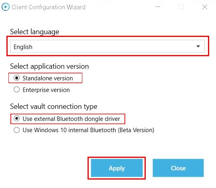Click the English text in language field
The height and width of the screenshot is (188, 216).
coord(23,47)
